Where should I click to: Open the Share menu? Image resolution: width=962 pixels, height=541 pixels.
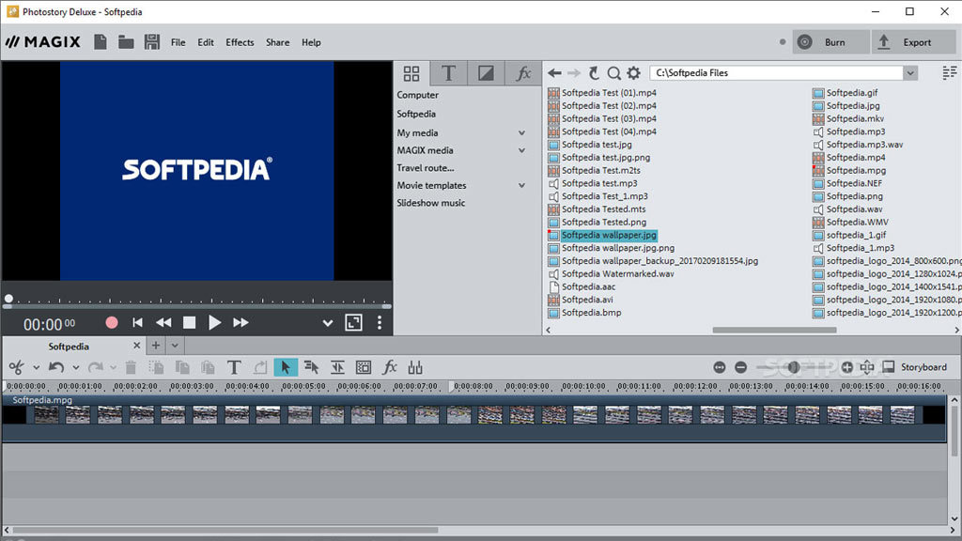277,42
